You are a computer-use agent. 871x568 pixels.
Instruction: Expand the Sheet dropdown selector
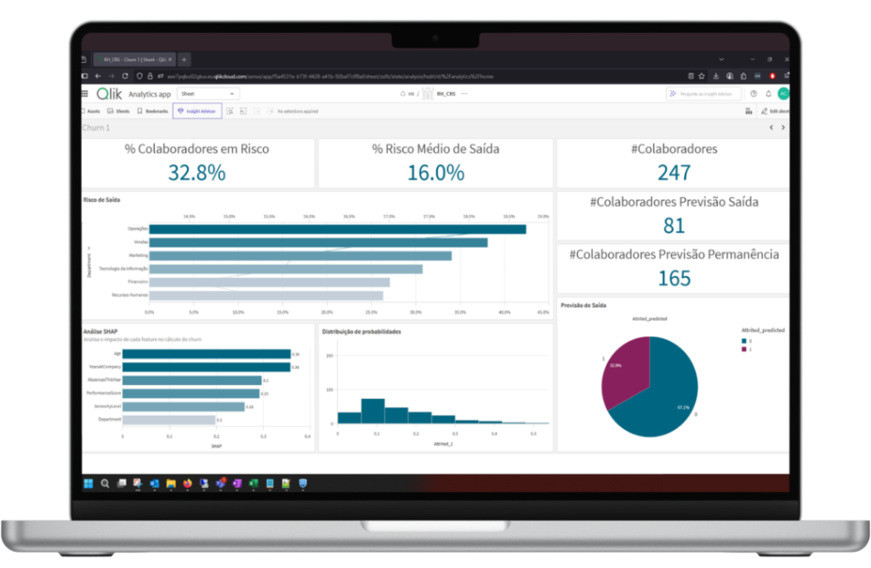(208, 94)
